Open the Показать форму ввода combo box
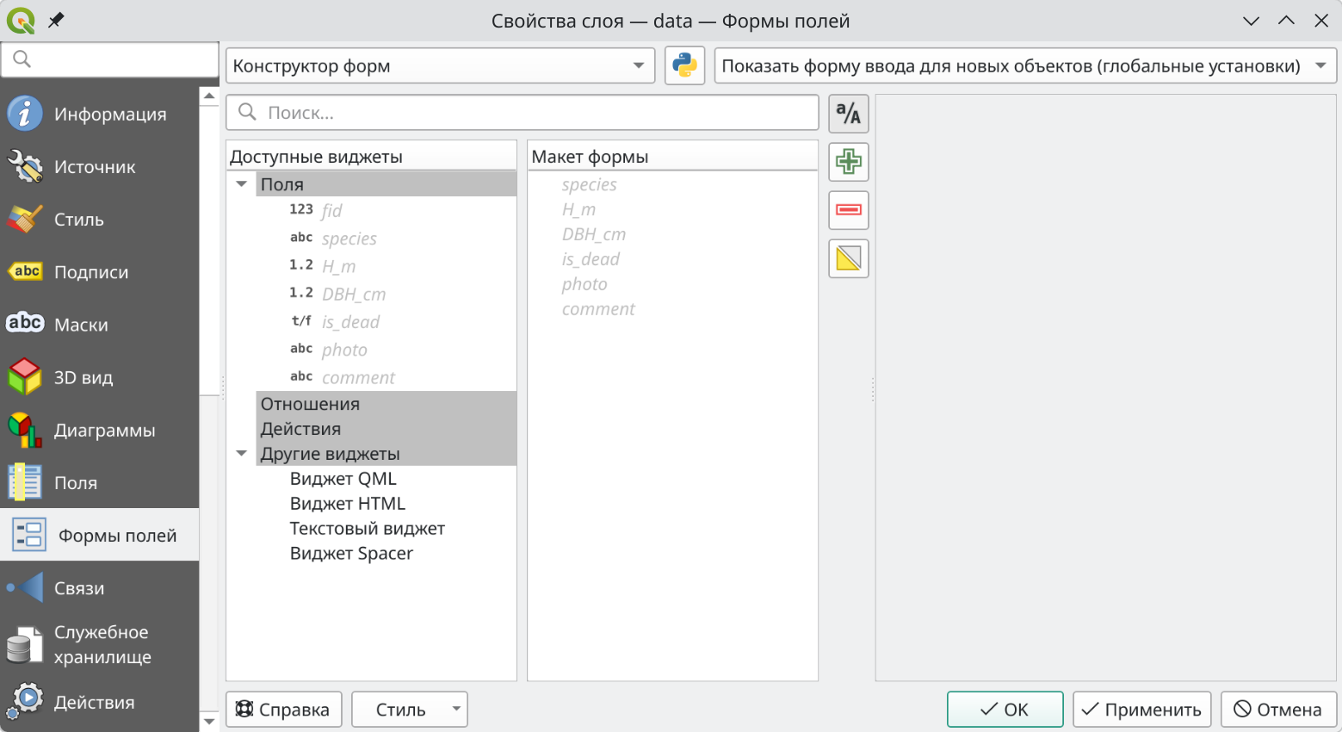Viewport: 1342px width, 732px height. click(1025, 65)
